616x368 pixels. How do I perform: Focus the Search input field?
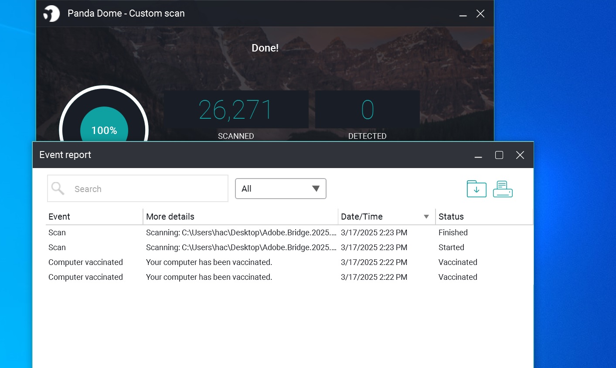pos(138,189)
